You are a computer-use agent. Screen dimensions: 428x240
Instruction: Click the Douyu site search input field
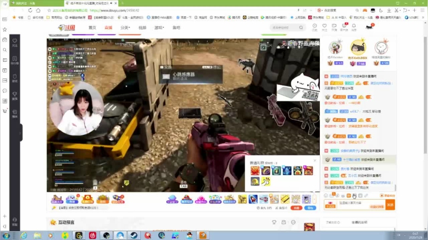pos(284,27)
